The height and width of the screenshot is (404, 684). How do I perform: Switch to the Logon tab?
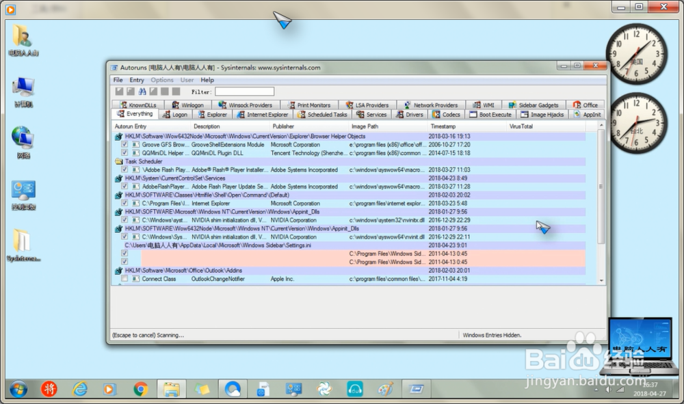(x=175, y=115)
